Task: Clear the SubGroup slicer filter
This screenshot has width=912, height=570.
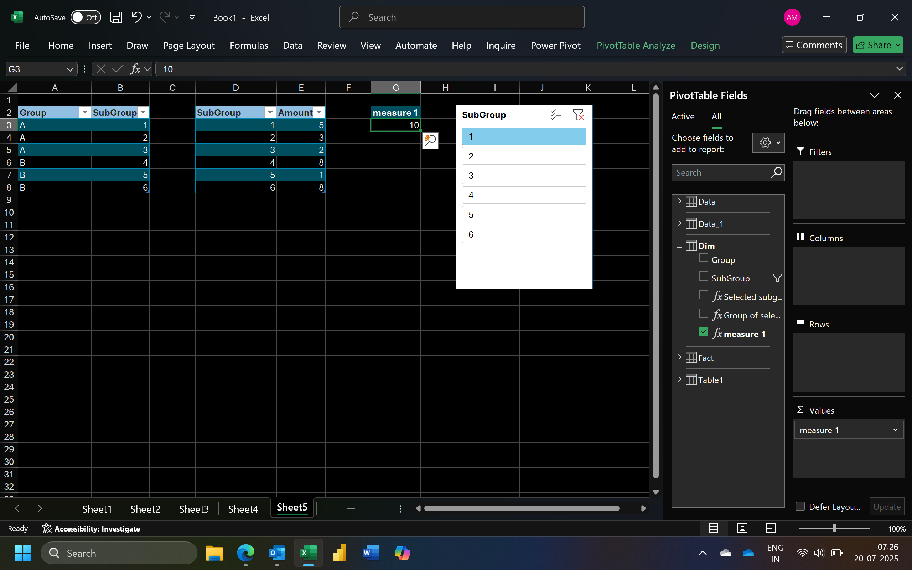Action: (578, 115)
